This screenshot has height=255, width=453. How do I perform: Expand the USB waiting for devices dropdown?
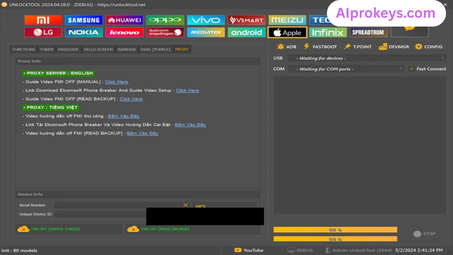(367, 58)
